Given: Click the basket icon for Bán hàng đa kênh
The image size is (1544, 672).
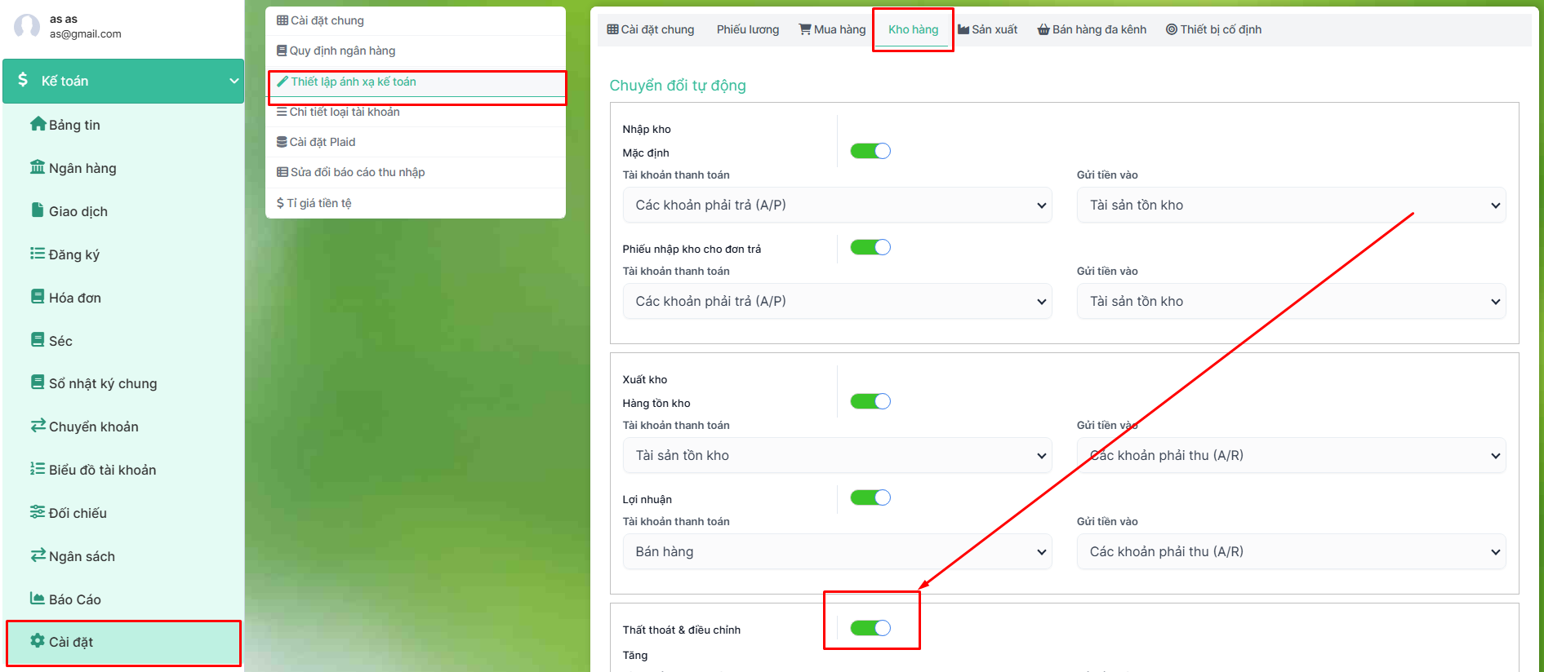Looking at the screenshot, I should point(1043,29).
